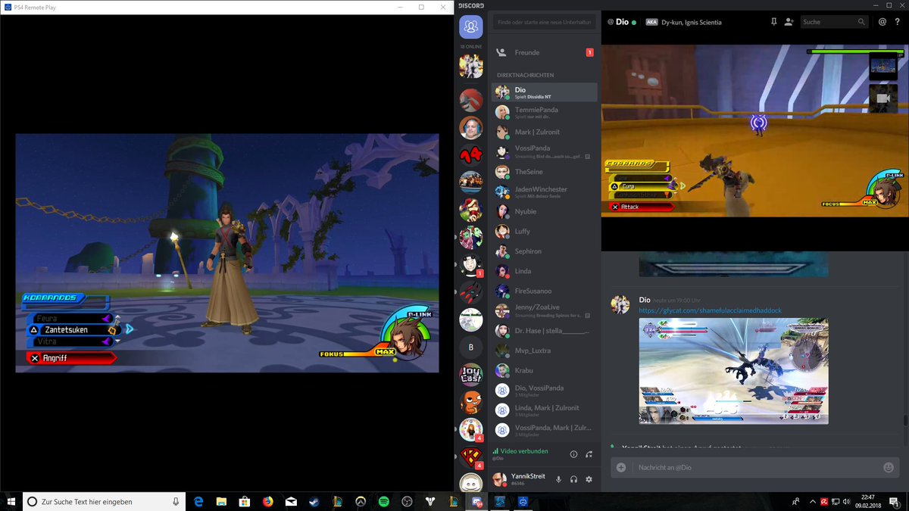Open direct message with Krabu
This screenshot has width=909, height=511.
point(544,370)
